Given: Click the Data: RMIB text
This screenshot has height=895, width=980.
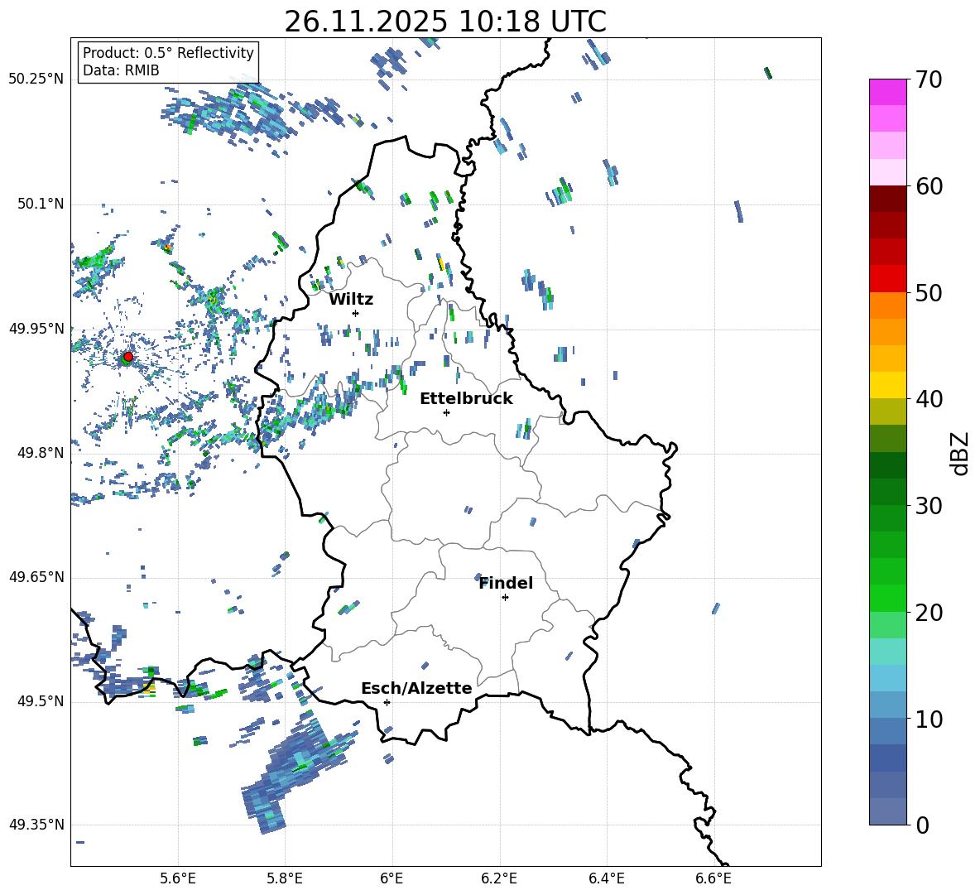Looking at the screenshot, I should [121, 70].
